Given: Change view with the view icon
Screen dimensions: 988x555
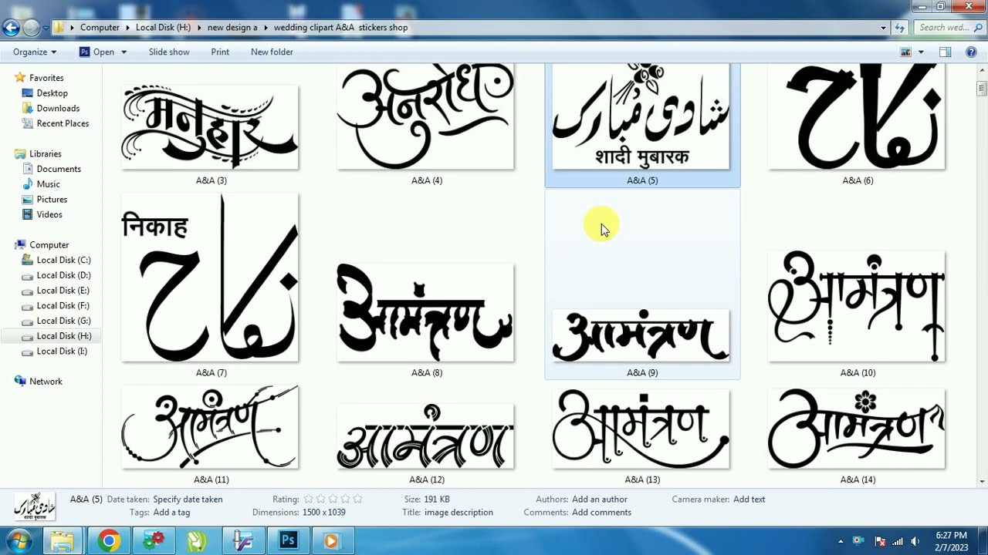Looking at the screenshot, I should click(x=906, y=52).
